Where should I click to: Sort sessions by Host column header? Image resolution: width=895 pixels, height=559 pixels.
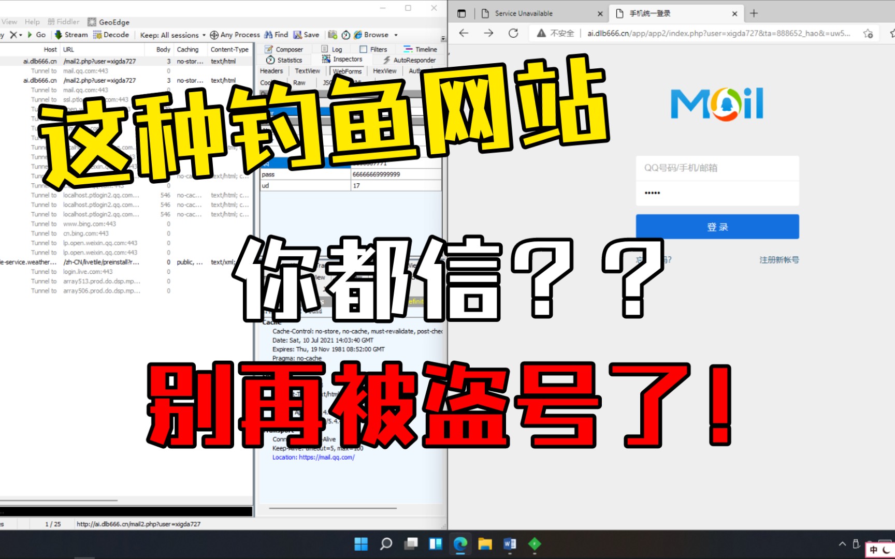50,49
